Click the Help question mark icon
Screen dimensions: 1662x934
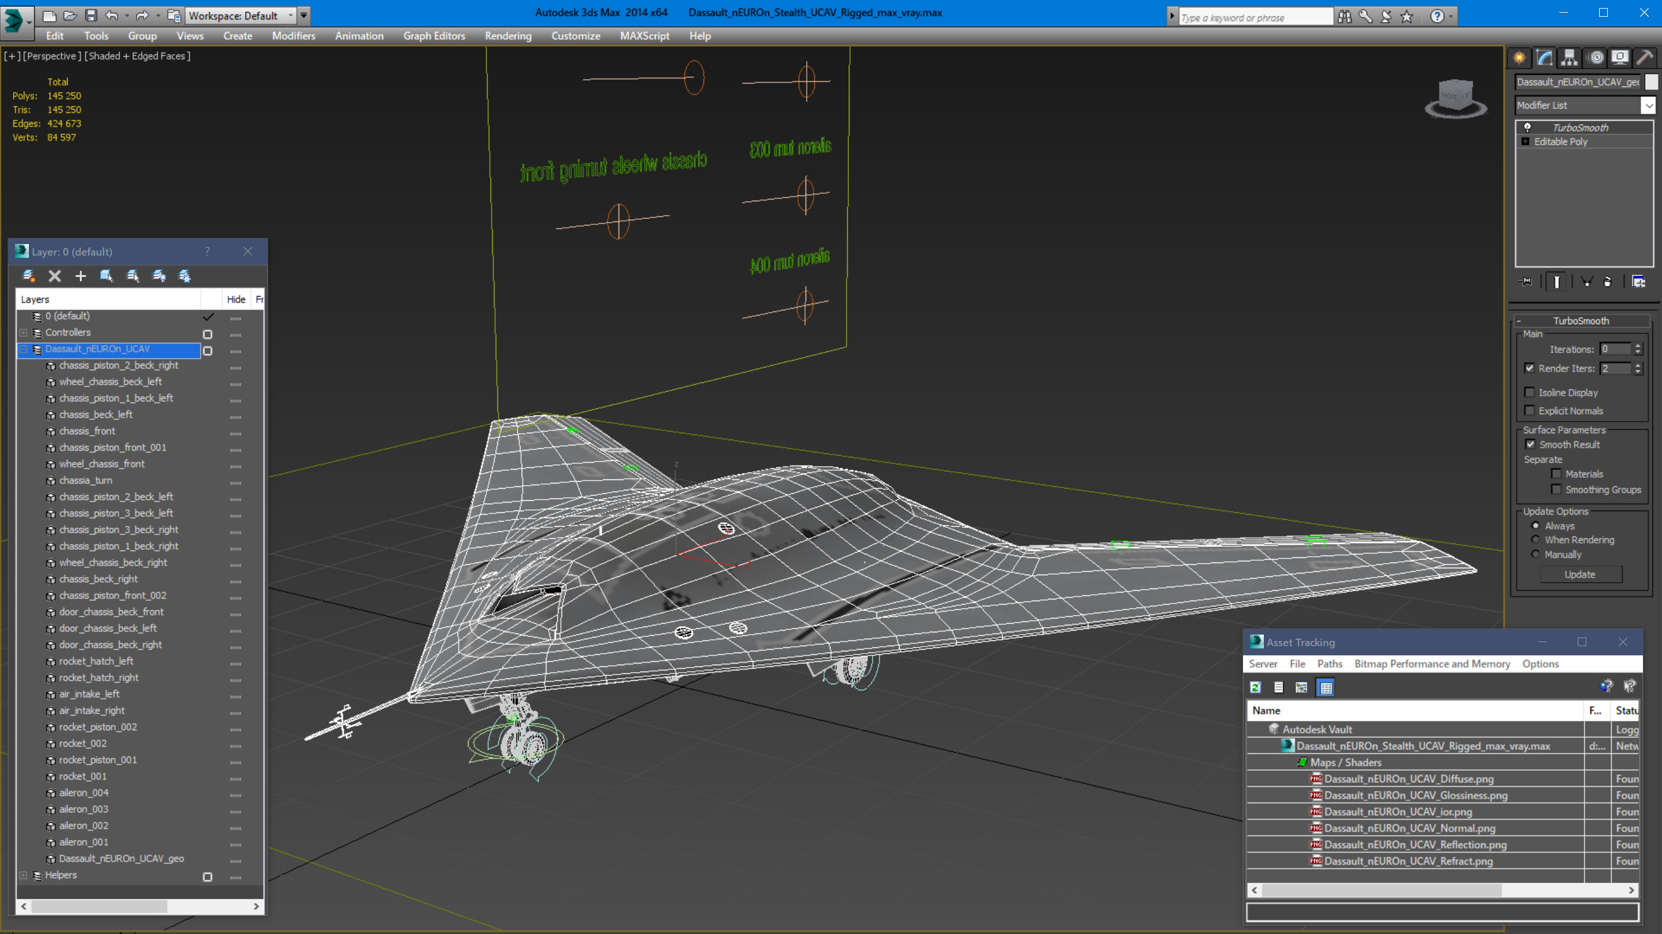tap(1437, 17)
